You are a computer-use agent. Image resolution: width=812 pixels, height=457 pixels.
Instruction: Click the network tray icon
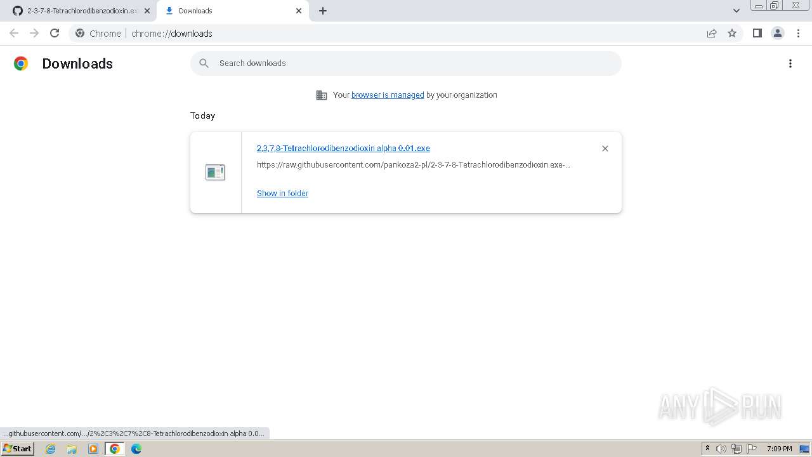coord(737,449)
